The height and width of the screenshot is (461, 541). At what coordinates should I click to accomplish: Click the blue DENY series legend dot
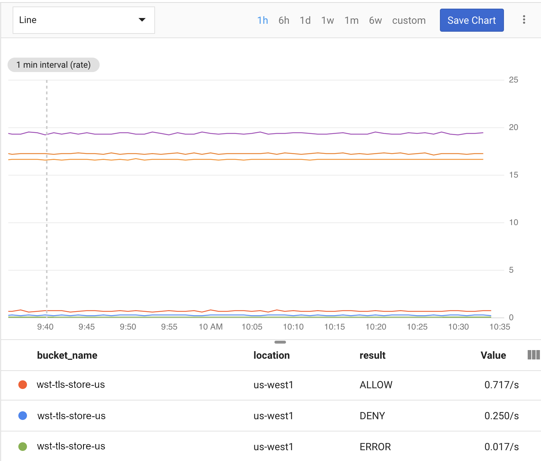point(22,416)
